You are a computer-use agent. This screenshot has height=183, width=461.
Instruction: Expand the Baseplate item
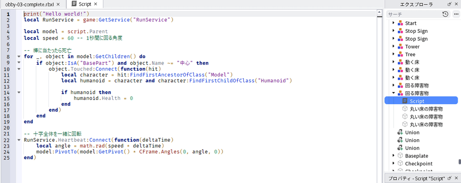394,155
